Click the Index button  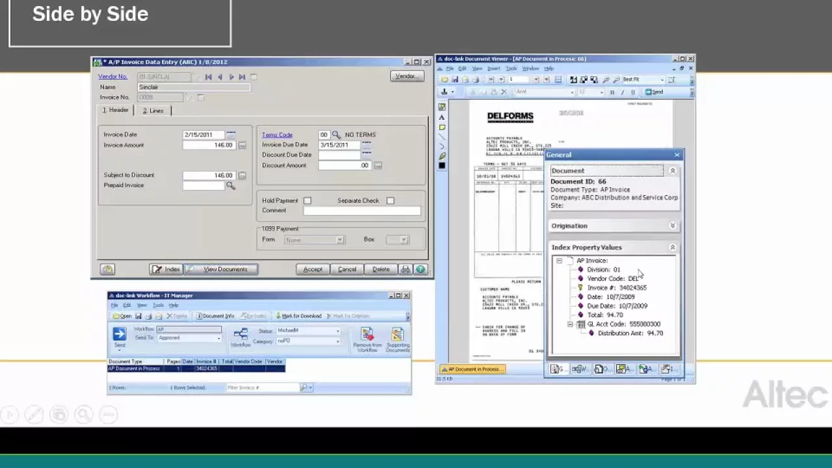tap(166, 269)
